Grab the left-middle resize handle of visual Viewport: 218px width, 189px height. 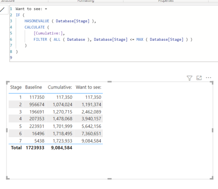tap(7, 130)
